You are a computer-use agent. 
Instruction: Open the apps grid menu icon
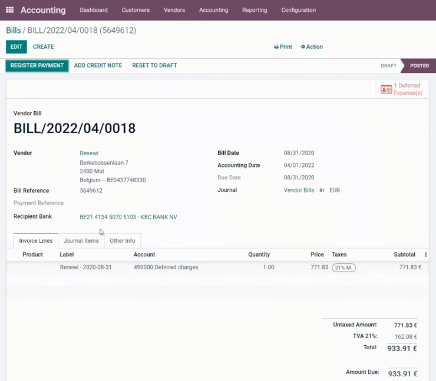[10, 10]
